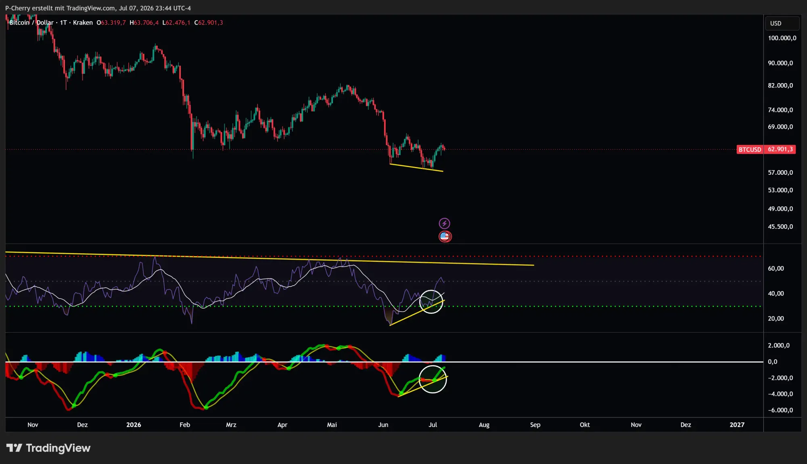Click the Mai label on time axis
The width and height of the screenshot is (807, 464).
coord(332,425)
